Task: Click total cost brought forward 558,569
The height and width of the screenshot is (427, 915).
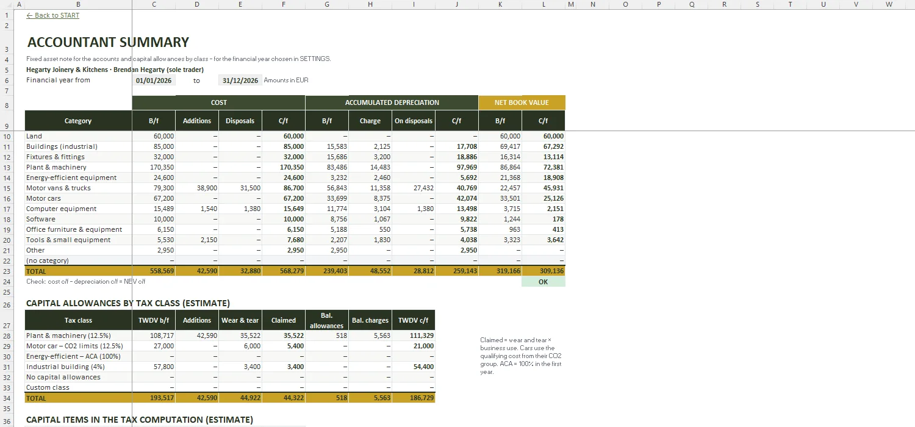Action: (x=154, y=271)
